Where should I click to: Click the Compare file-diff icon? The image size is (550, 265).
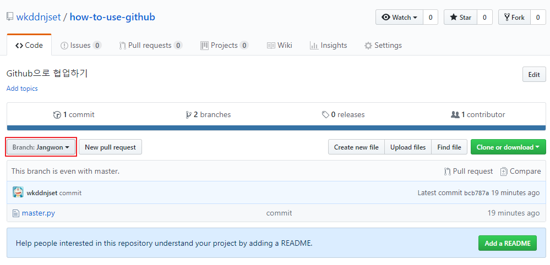[504, 172]
